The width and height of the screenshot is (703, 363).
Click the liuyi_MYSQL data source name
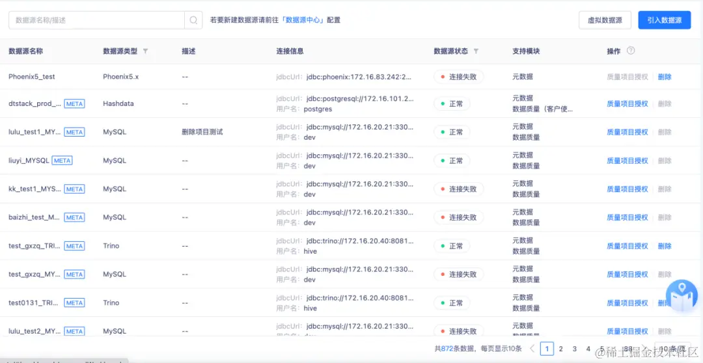29,161
